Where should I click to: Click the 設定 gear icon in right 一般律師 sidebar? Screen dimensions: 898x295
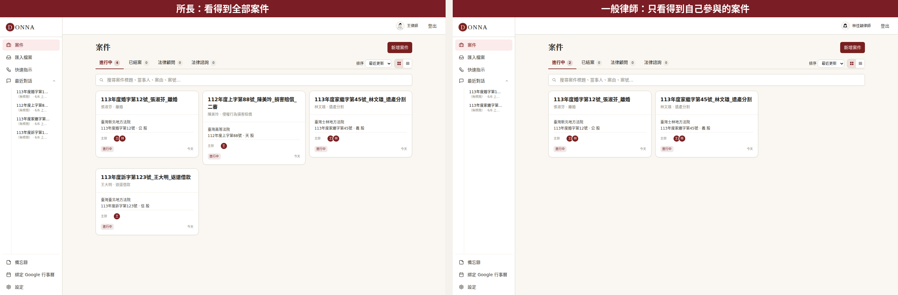[461, 287]
